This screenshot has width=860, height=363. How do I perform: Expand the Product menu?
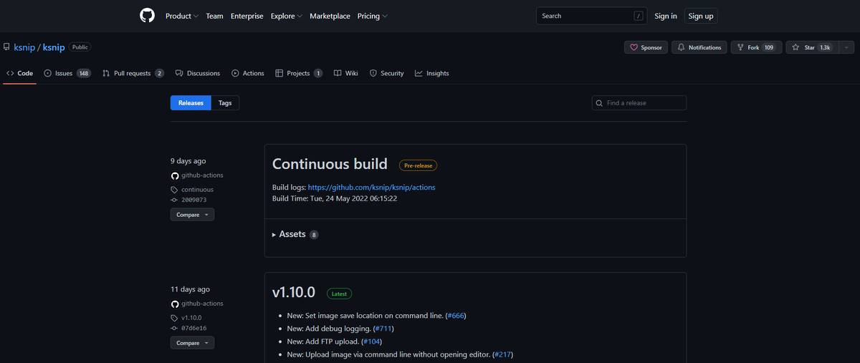[182, 16]
